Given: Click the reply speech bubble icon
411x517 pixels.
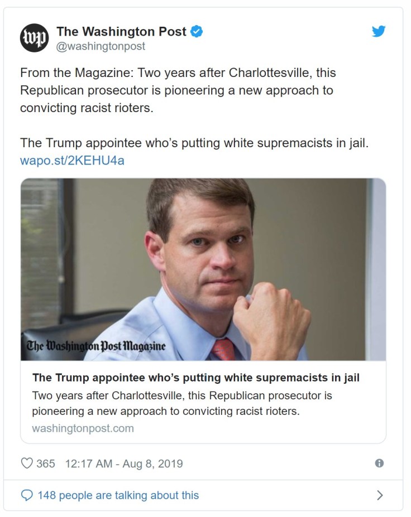Looking at the screenshot, I should (26, 495).
